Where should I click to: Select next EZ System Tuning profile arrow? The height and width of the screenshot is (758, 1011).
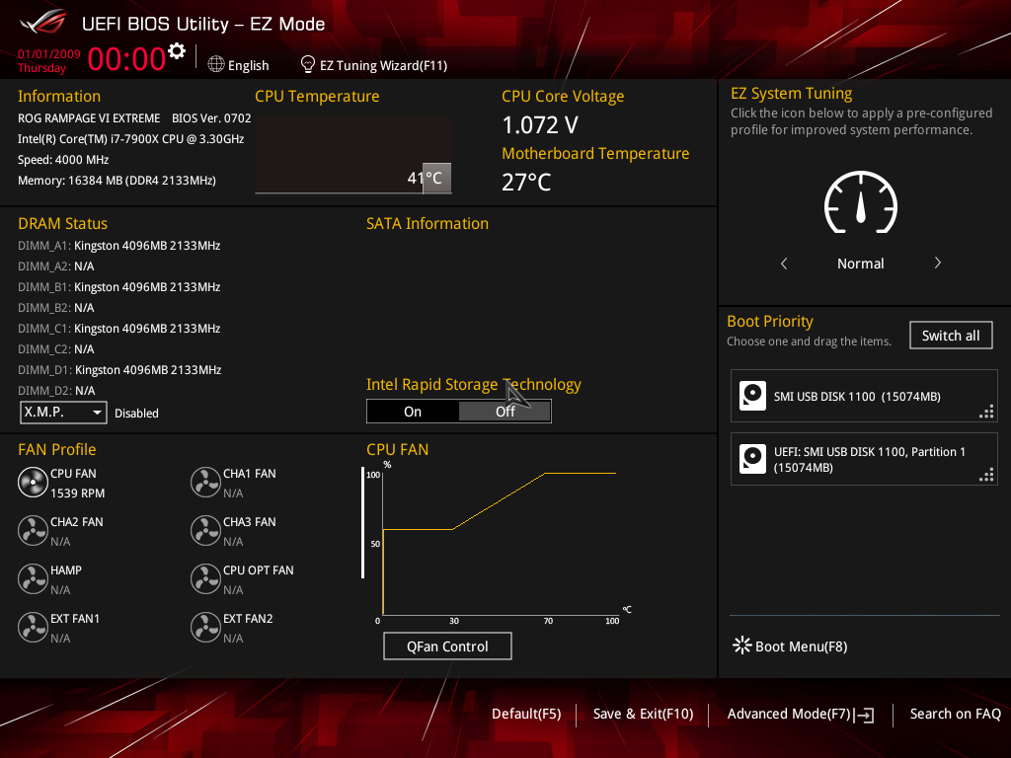[938, 263]
